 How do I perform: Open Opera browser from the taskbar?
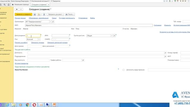tap(34, 105)
